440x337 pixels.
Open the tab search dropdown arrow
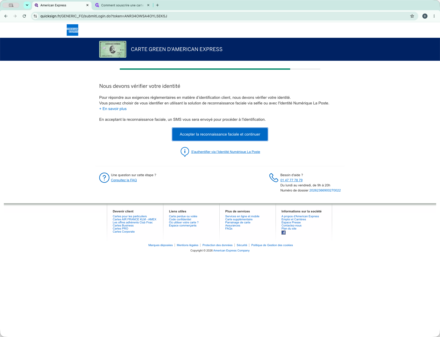pyautogui.click(x=27, y=5)
